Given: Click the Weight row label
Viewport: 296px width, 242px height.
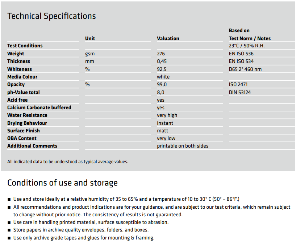Looking at the screenshot, I should (x=16, y=54).
